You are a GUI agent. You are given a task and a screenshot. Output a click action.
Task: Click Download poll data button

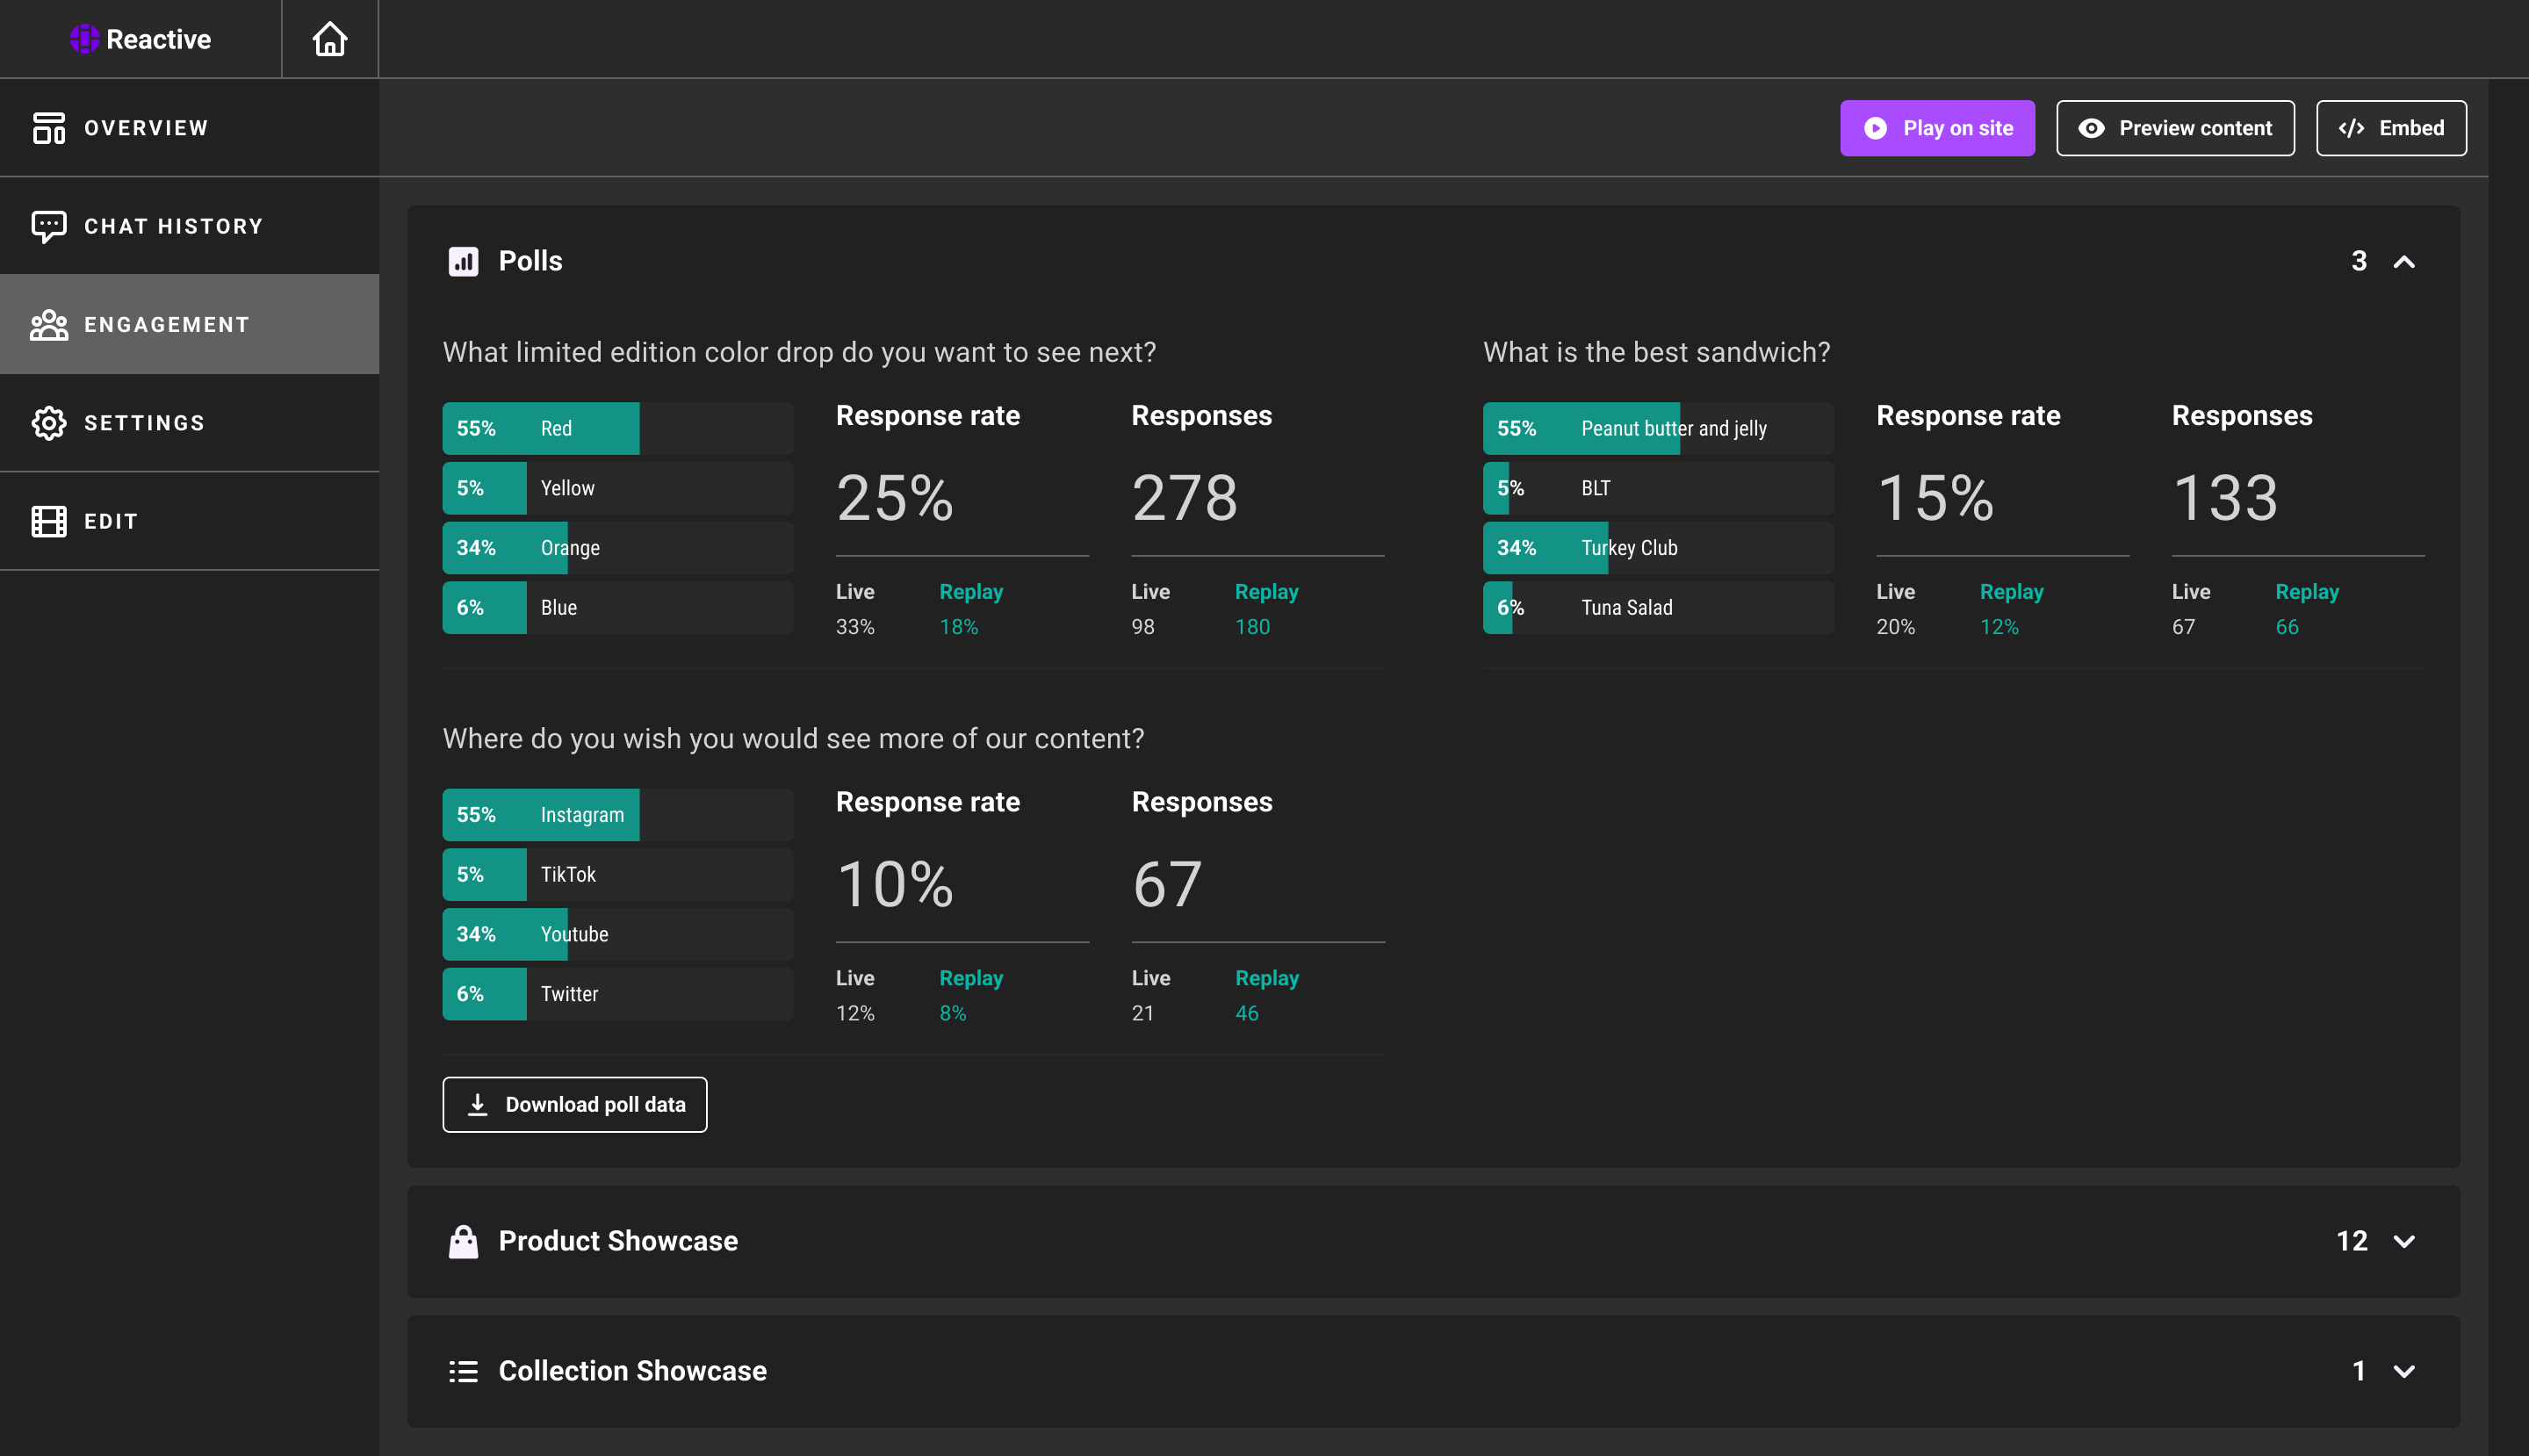click(x=574, y=1104)
